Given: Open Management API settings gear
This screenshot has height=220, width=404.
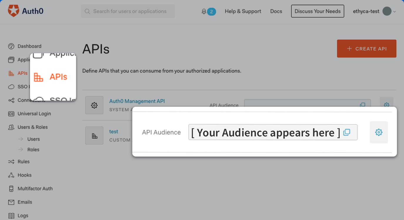Looking at the screenshot, I should pos(386,105).
